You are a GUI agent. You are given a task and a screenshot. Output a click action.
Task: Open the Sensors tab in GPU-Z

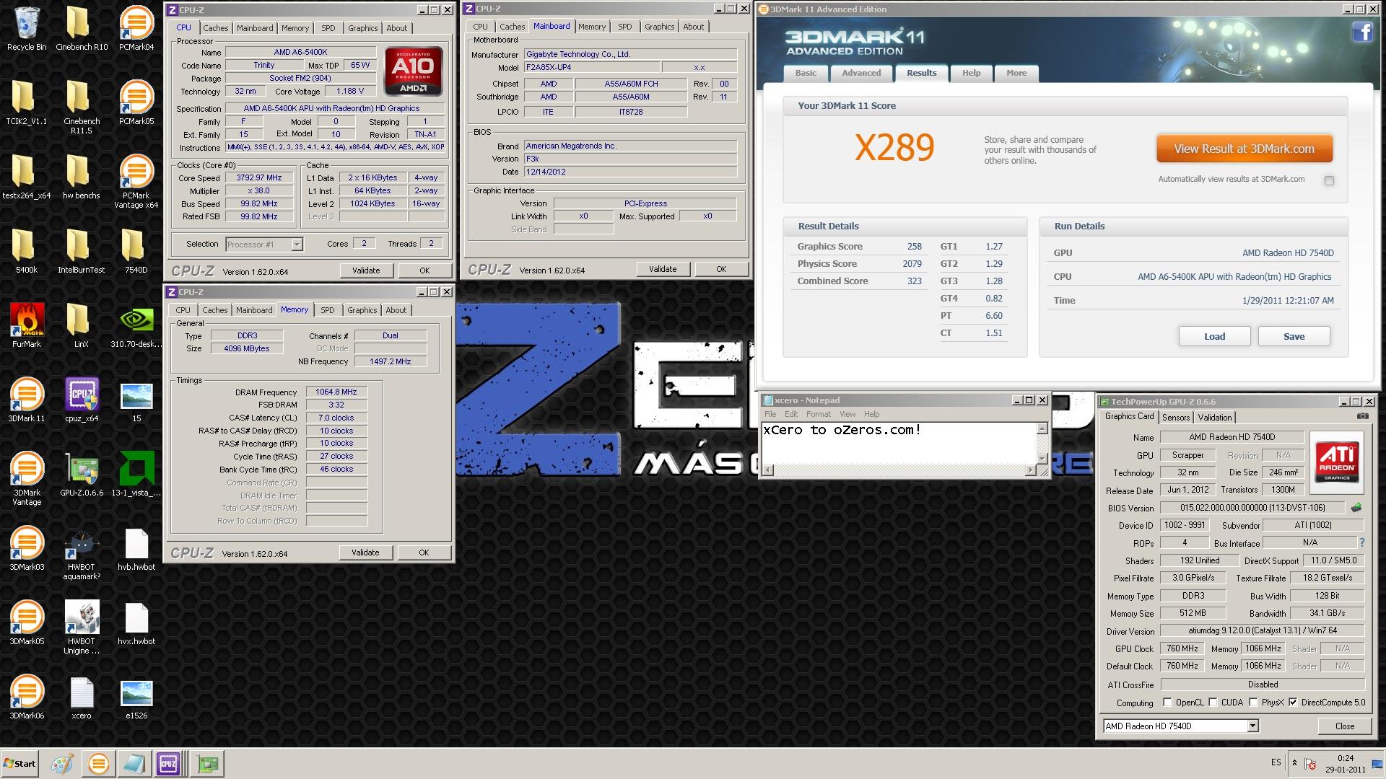[x=1175, y=418]
